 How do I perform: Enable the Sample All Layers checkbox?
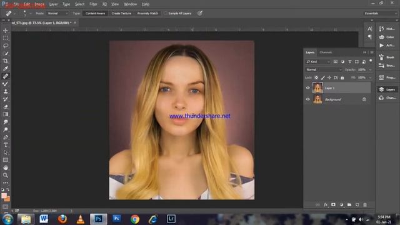click(x=166, y=13)
